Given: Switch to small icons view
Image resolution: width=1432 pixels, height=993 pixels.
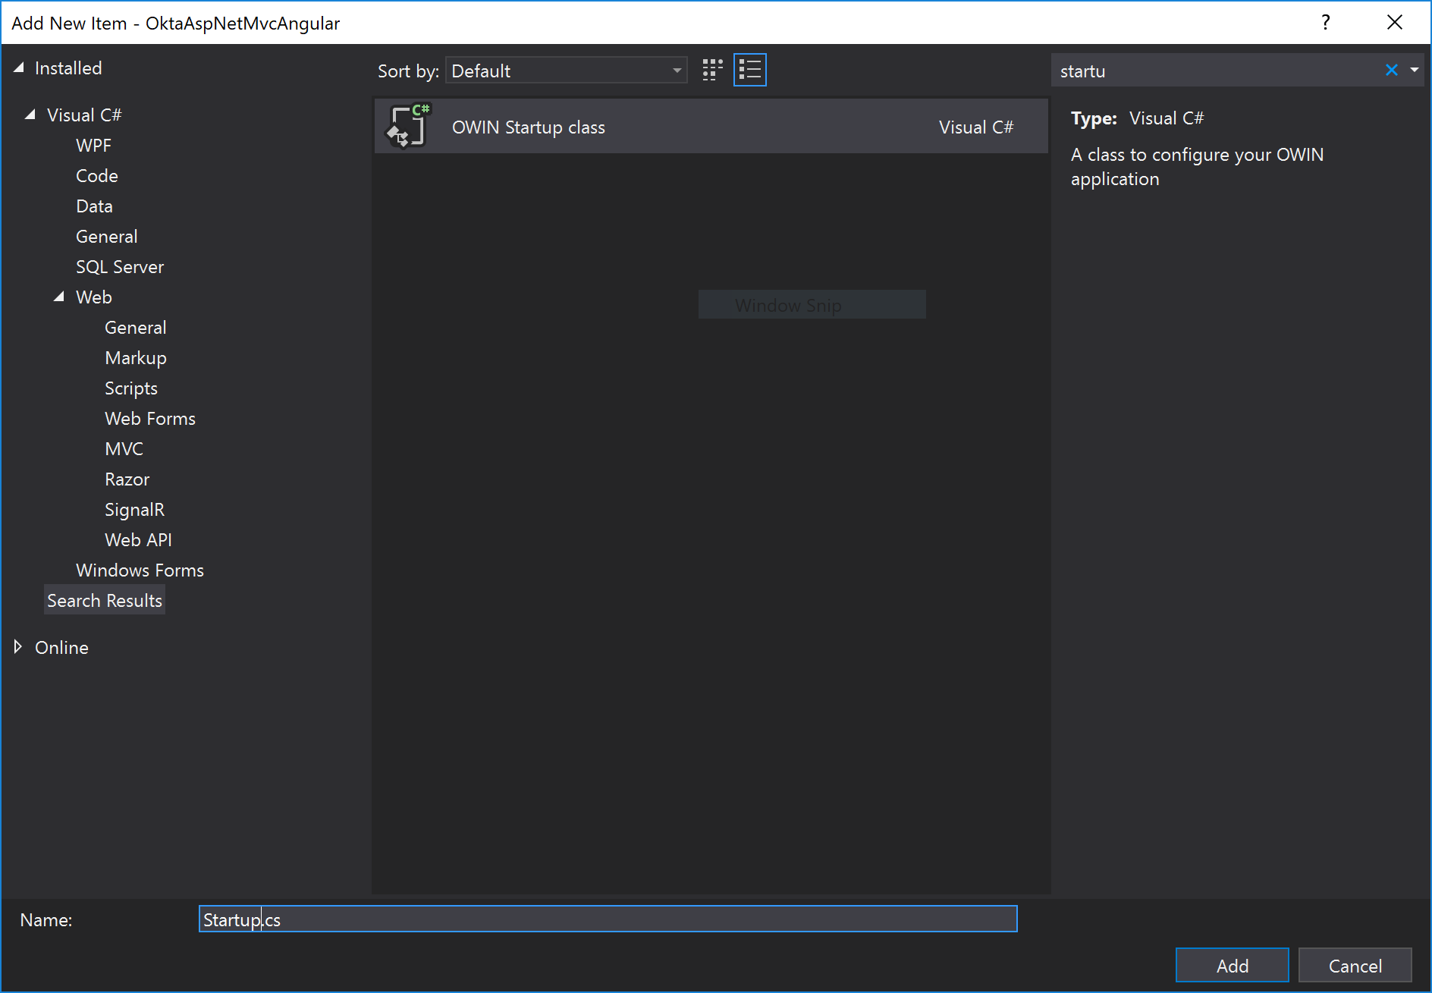Looking at the screenshot, I should tap(711, 69).
